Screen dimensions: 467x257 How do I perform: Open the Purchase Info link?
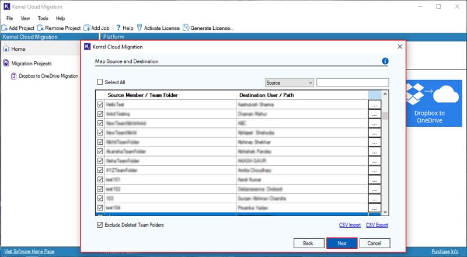445,251
